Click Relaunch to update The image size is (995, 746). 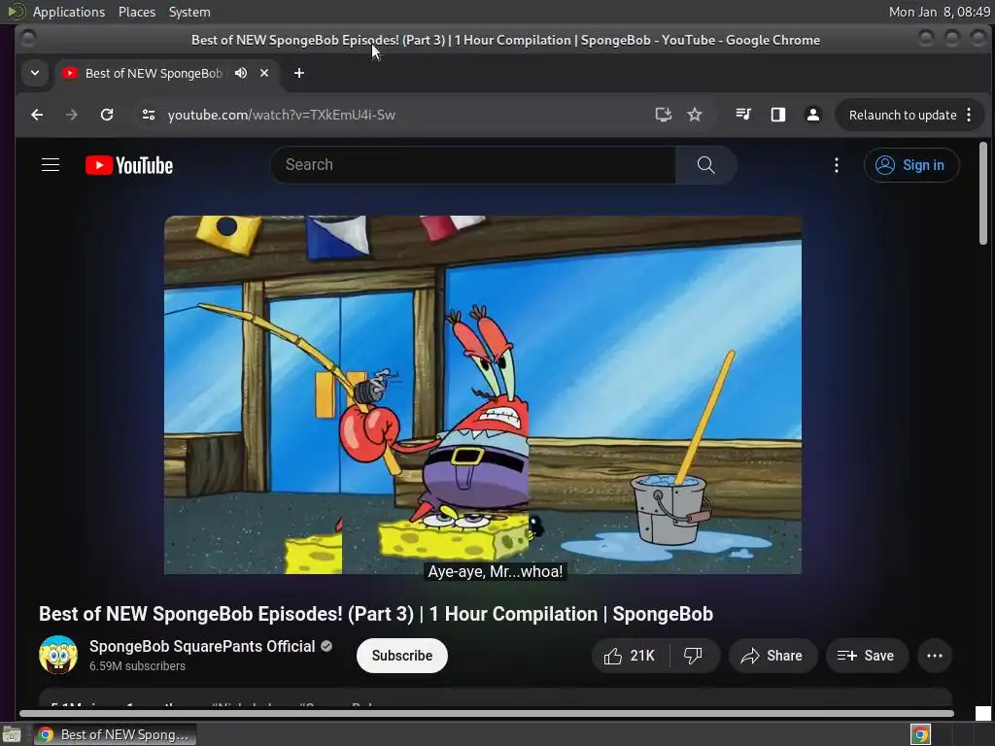coord(903,115)
